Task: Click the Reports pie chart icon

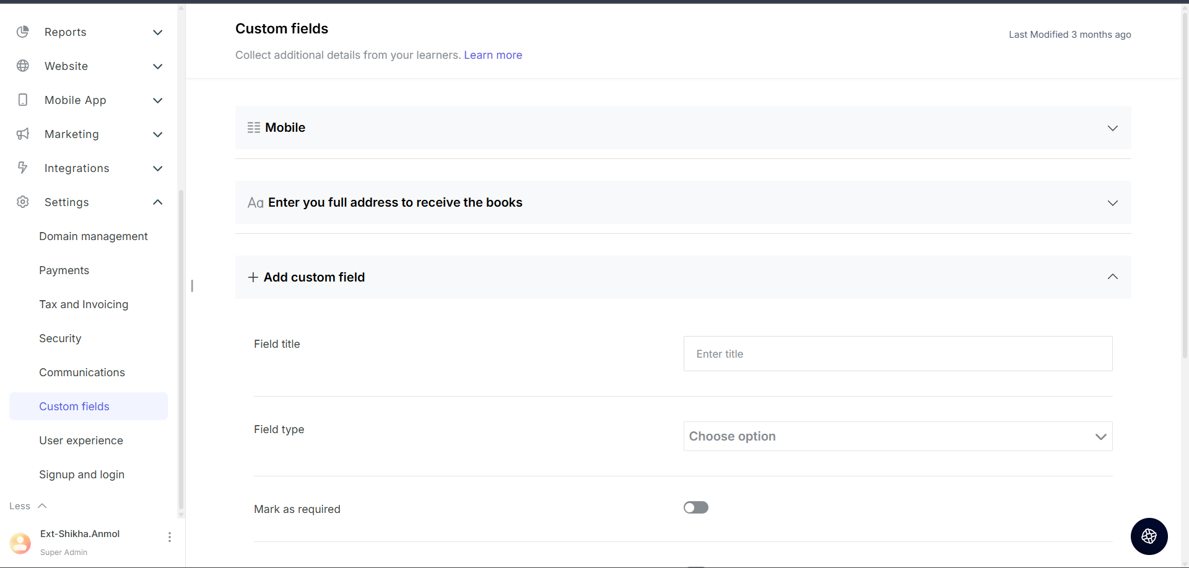Action: pyautogui.click(x=23, y=32)
